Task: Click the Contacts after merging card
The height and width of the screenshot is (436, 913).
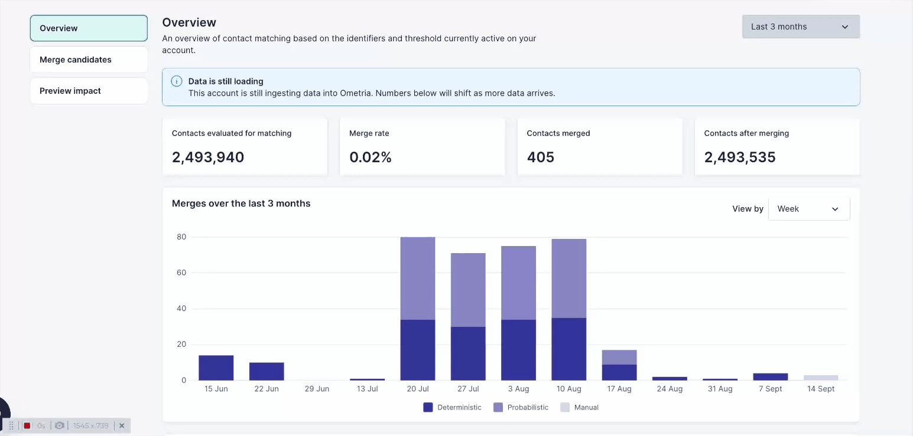Action: coord(777,146)
